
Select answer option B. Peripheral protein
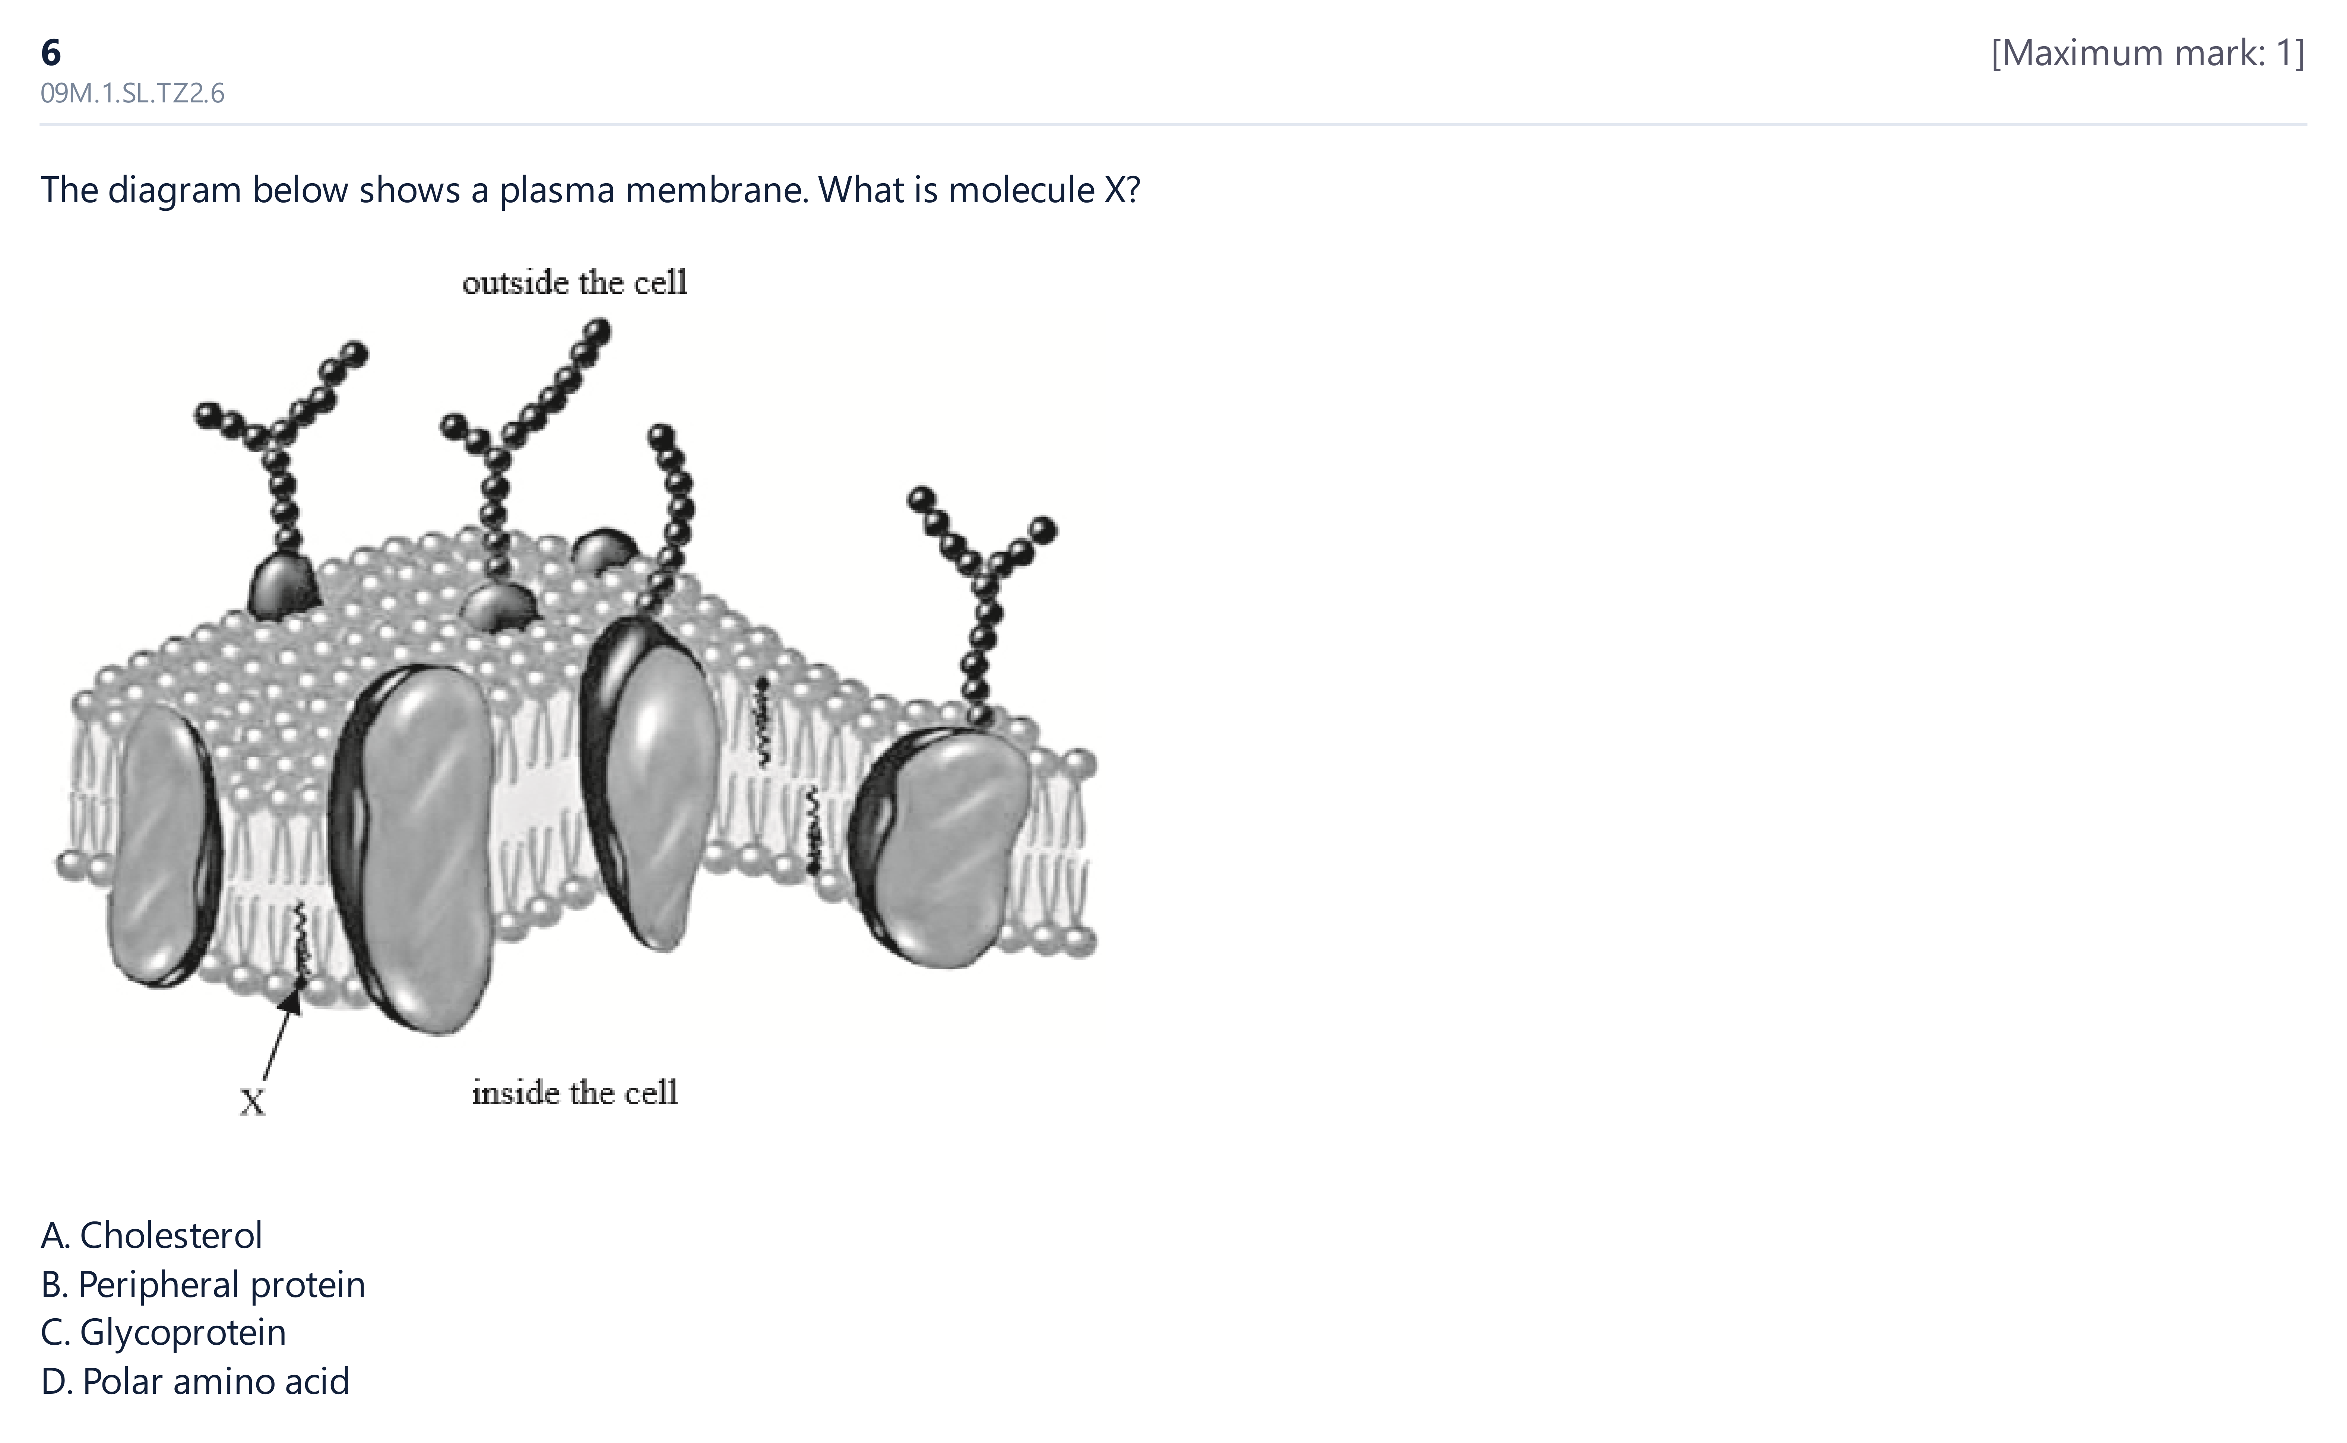coord(203,1285)
